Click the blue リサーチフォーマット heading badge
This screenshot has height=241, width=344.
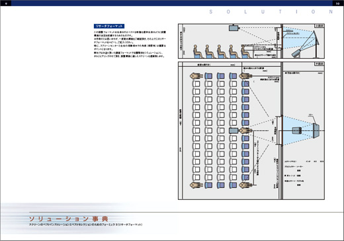(109, 26)
